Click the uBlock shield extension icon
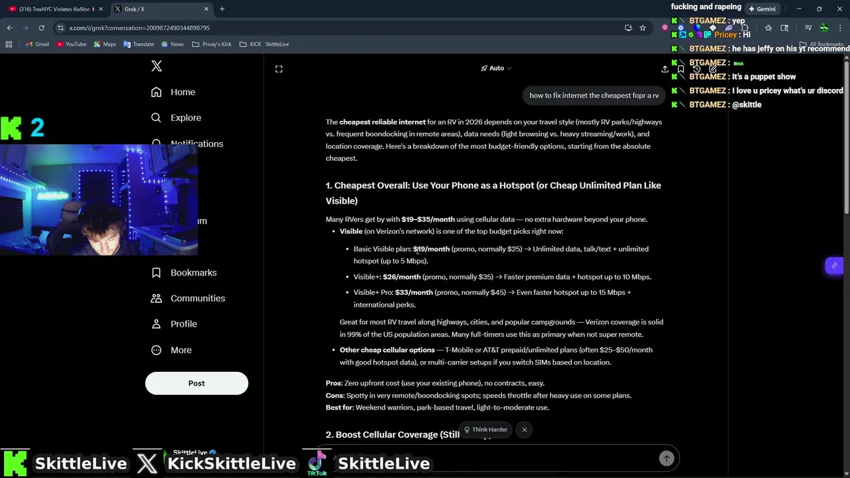The height and width of the screenshot is (478, 850). point(665,28)
